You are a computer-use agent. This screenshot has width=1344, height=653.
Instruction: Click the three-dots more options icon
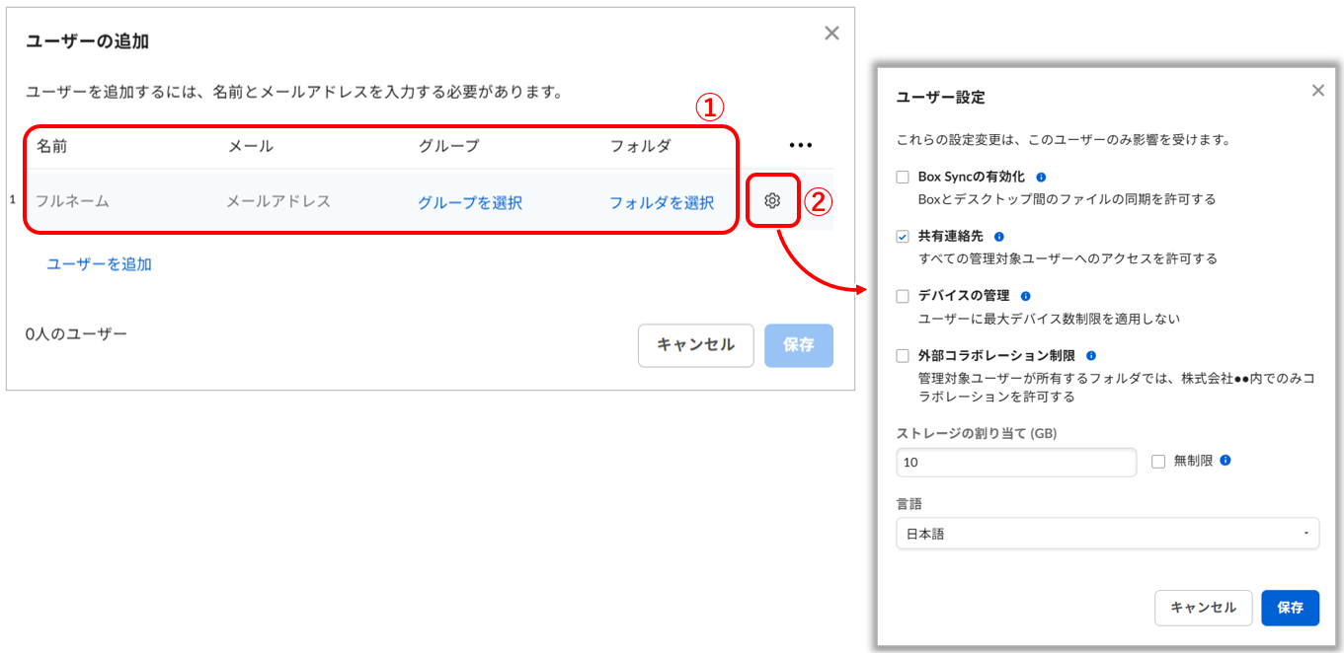pyautogui.click(x=800, y=146)
